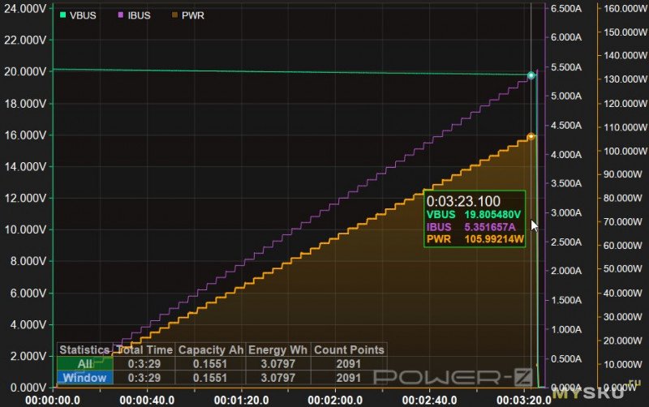Click the Window row energy value 3.0797

coord(277,378)
